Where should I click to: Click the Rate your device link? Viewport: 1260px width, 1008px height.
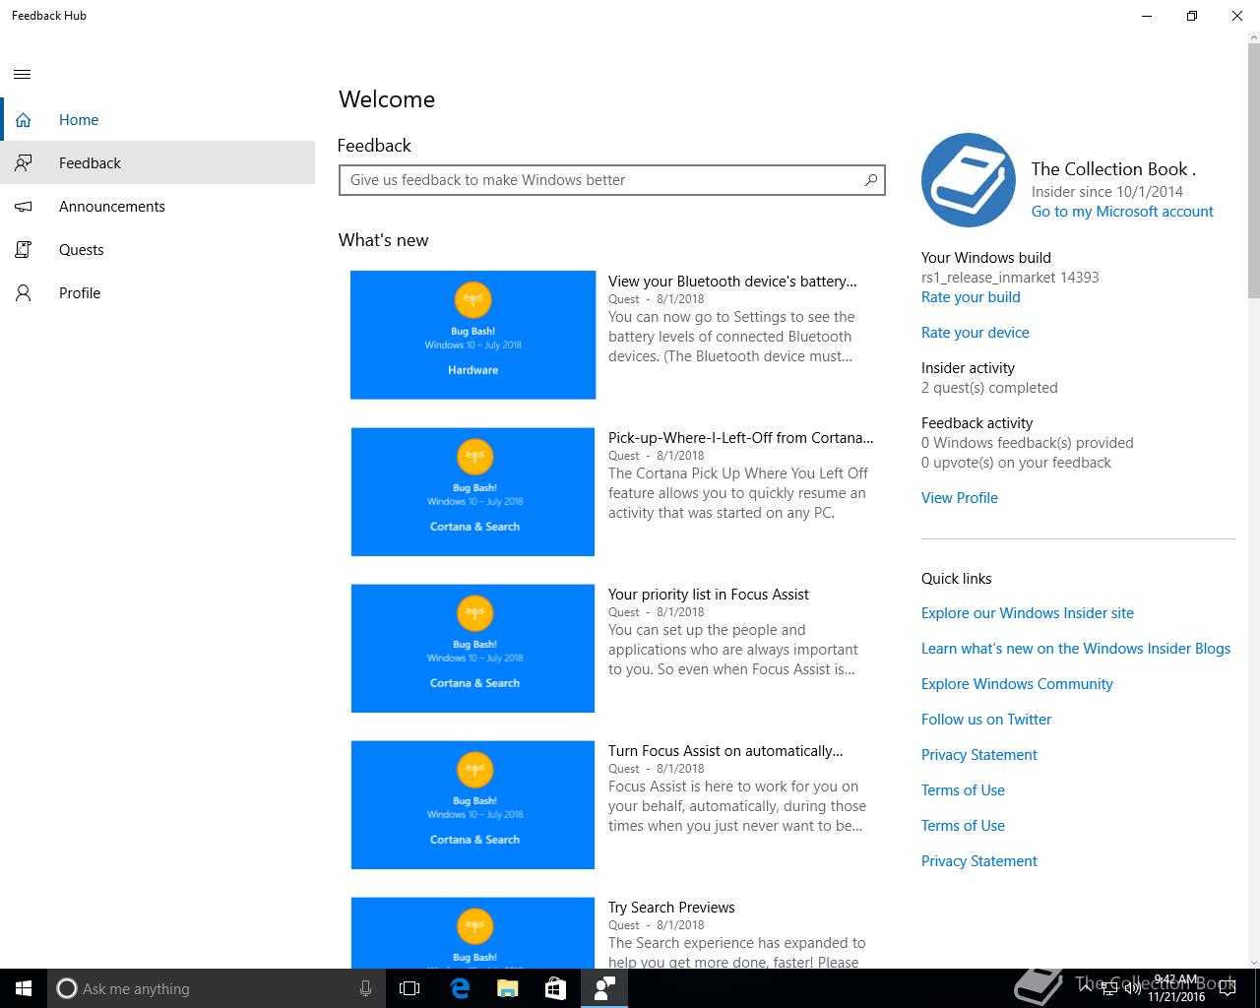pyautogui.click(x=976, y=333)
